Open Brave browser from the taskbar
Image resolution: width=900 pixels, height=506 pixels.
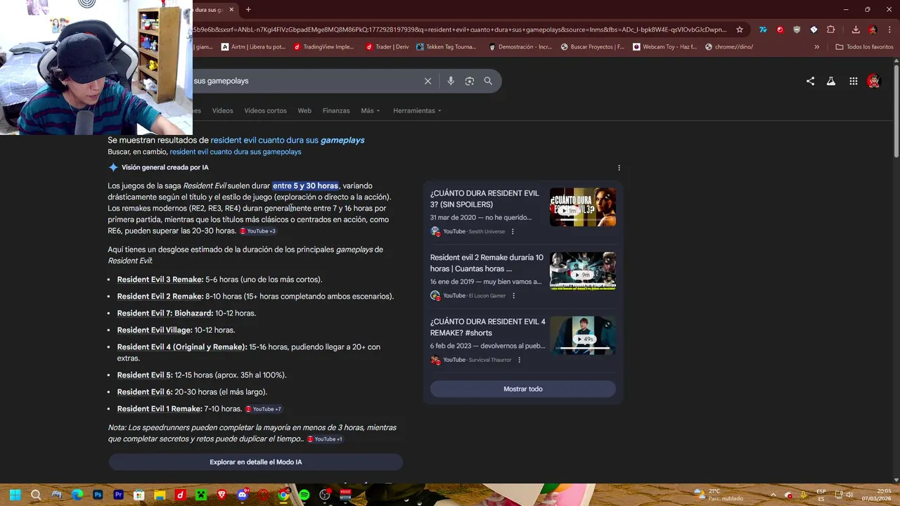pos(221,495)
